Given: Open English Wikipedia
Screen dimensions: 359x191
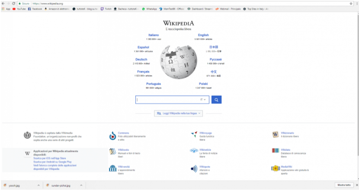Looking at the screenshot, I should pyautogui.click(x=203, y=35).
